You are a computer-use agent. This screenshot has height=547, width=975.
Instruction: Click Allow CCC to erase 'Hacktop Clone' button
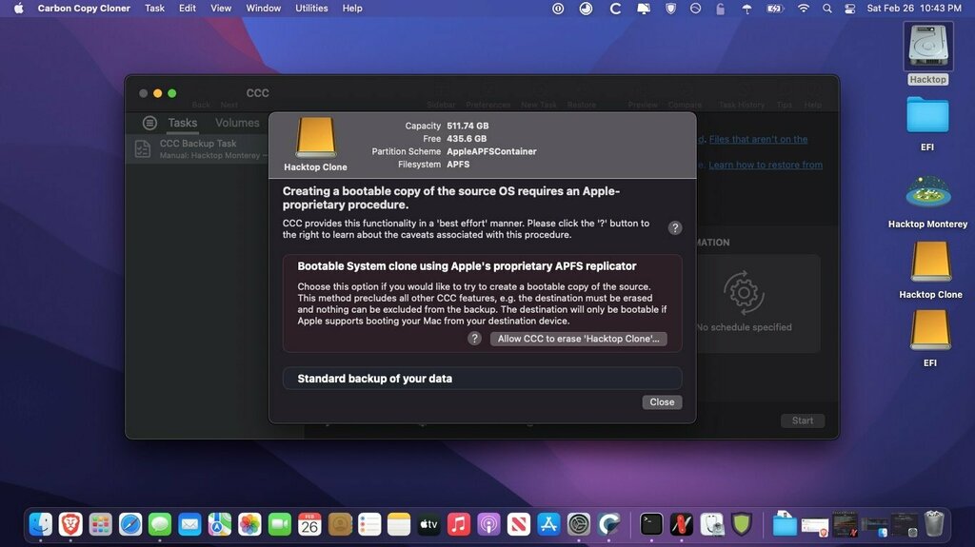578,339
